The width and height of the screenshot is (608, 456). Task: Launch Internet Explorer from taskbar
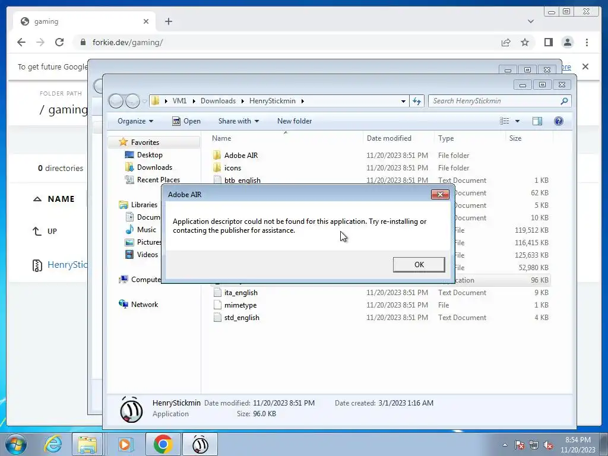53,444
